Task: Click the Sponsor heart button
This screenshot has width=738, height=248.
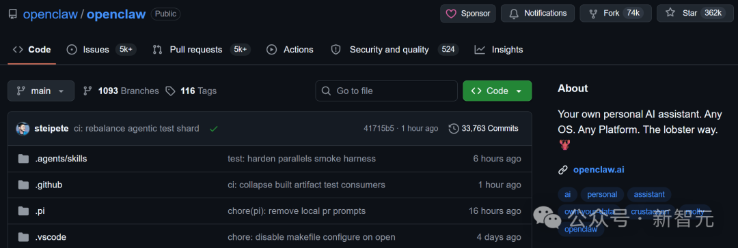Action: click(x=468, y=13)
